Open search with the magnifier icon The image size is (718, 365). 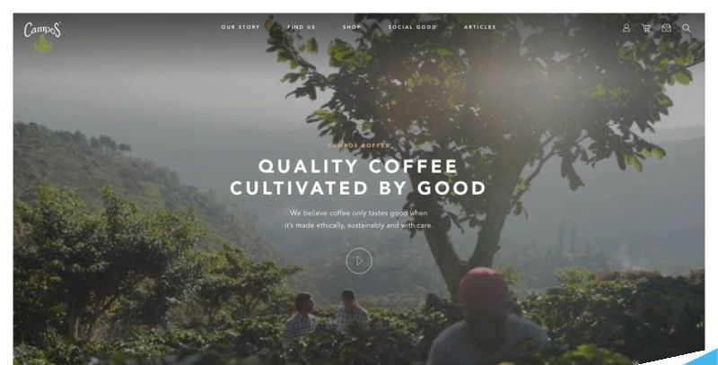pos(686,28)
